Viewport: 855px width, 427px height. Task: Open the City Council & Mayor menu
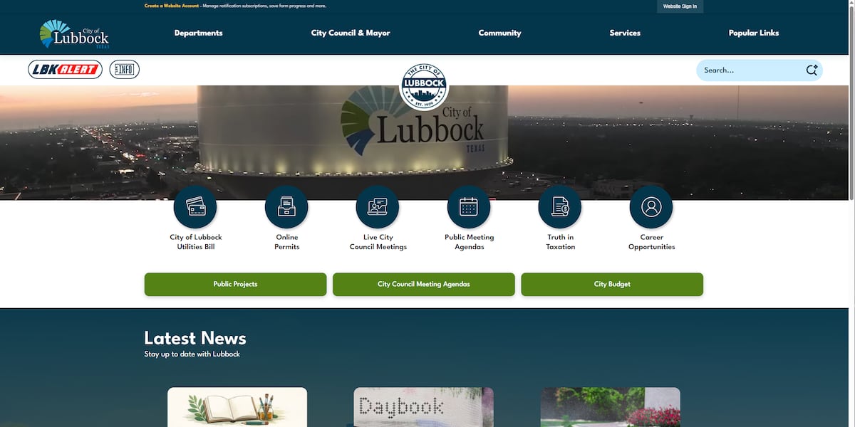pos(351,33)
